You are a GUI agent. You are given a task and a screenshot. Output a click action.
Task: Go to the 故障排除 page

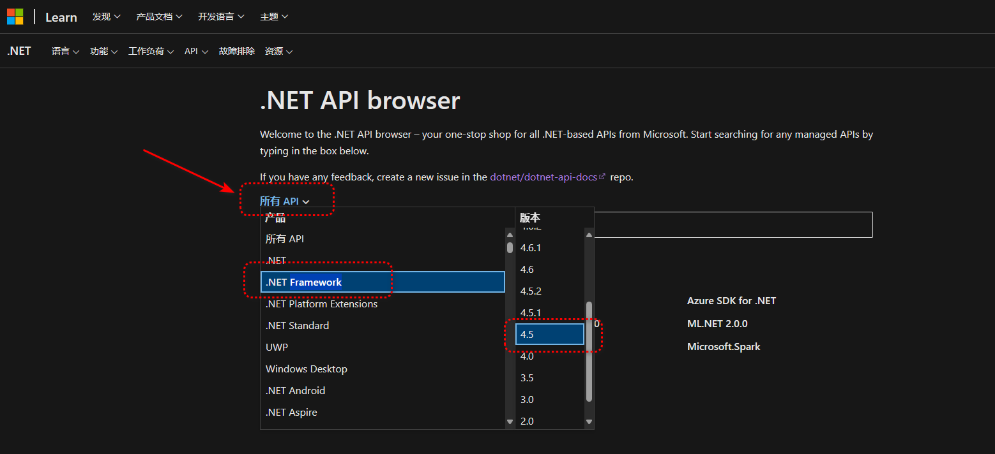click(237, 51)
